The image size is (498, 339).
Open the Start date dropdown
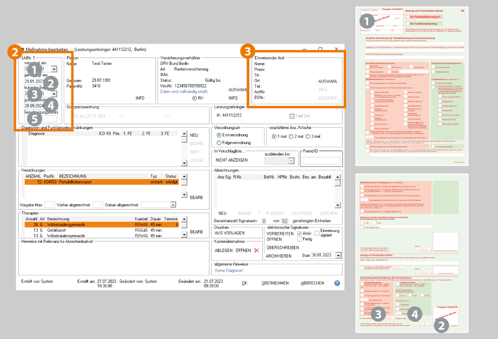tap(338, 256)
